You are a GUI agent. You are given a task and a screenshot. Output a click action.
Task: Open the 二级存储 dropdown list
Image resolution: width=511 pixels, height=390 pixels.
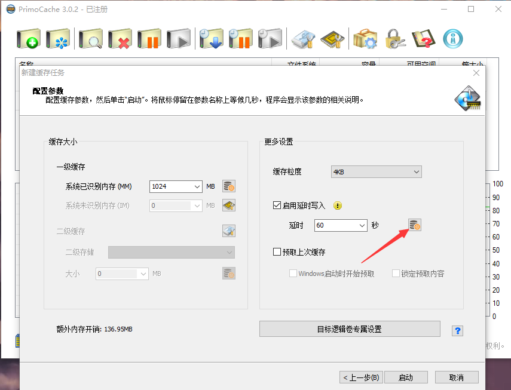[172, 252]
